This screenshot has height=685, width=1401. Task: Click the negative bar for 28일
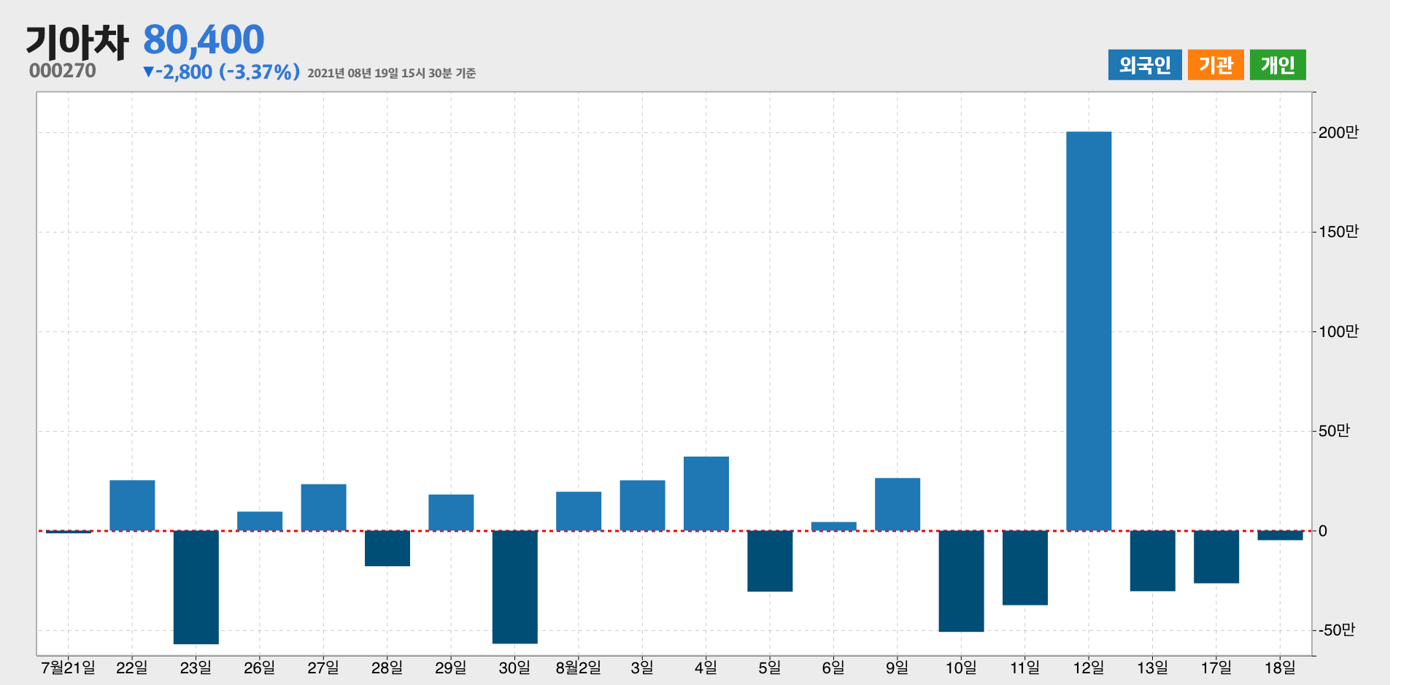[x=387, y=549]
